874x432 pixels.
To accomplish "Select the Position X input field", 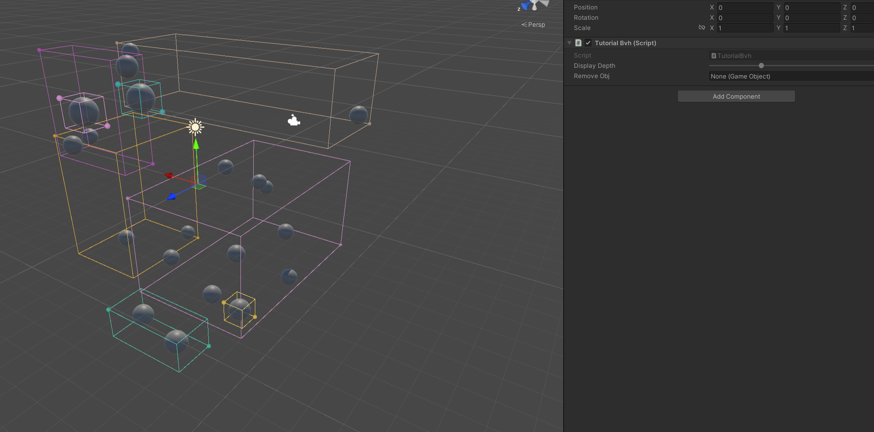I will 745,7.
